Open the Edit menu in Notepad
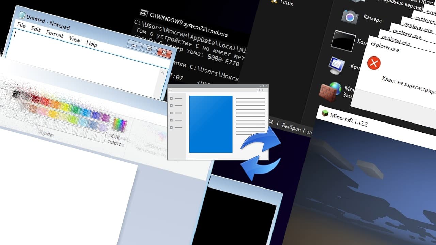The width and height of the screenshot is (436, 245). 36,29
